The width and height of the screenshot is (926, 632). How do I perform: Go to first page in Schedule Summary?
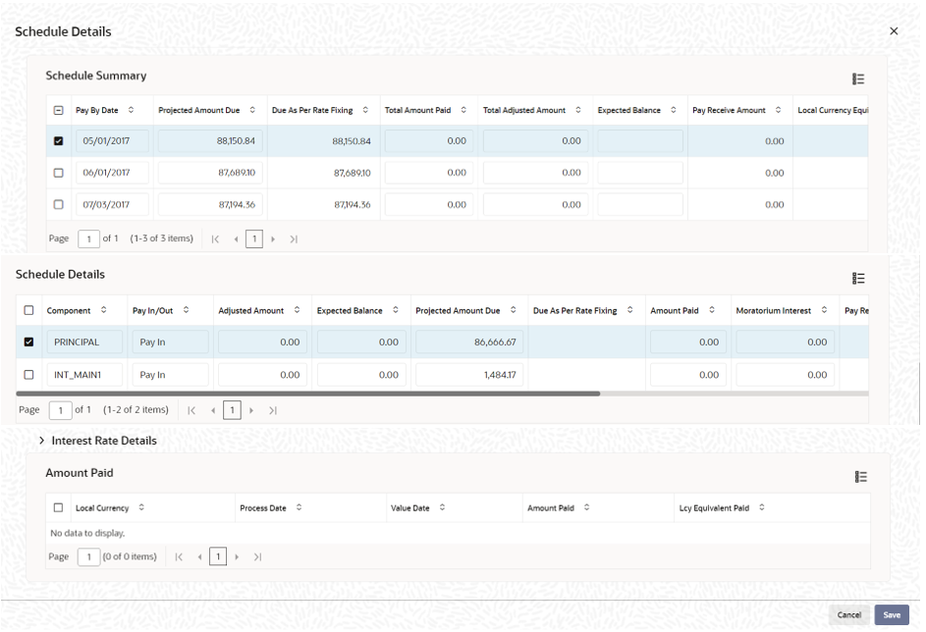215,239
